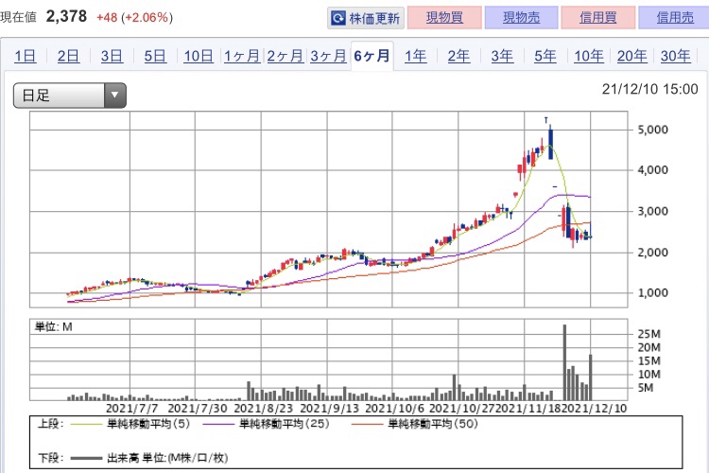Click the 単純移動平均(25) legend entry
The image size is (709, 473).
pos(267,424)
